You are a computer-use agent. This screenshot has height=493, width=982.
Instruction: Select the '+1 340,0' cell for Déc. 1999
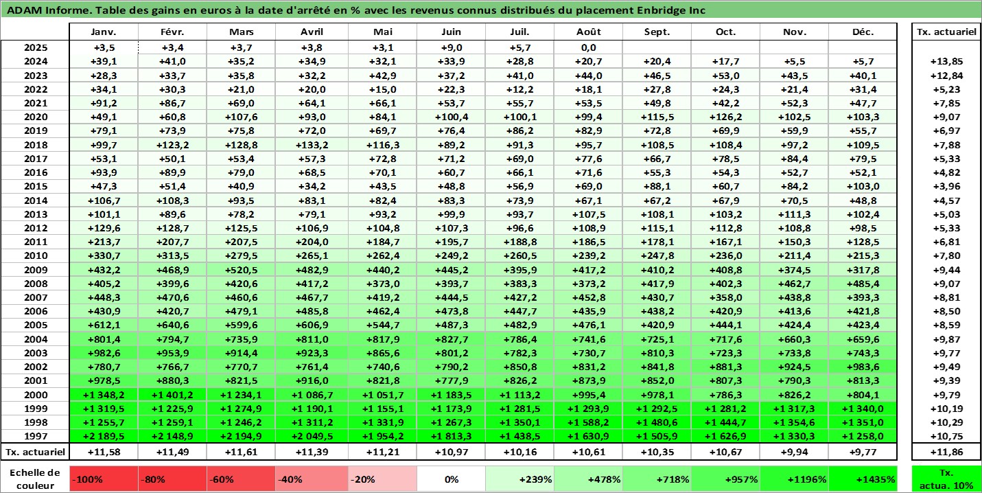863,409
